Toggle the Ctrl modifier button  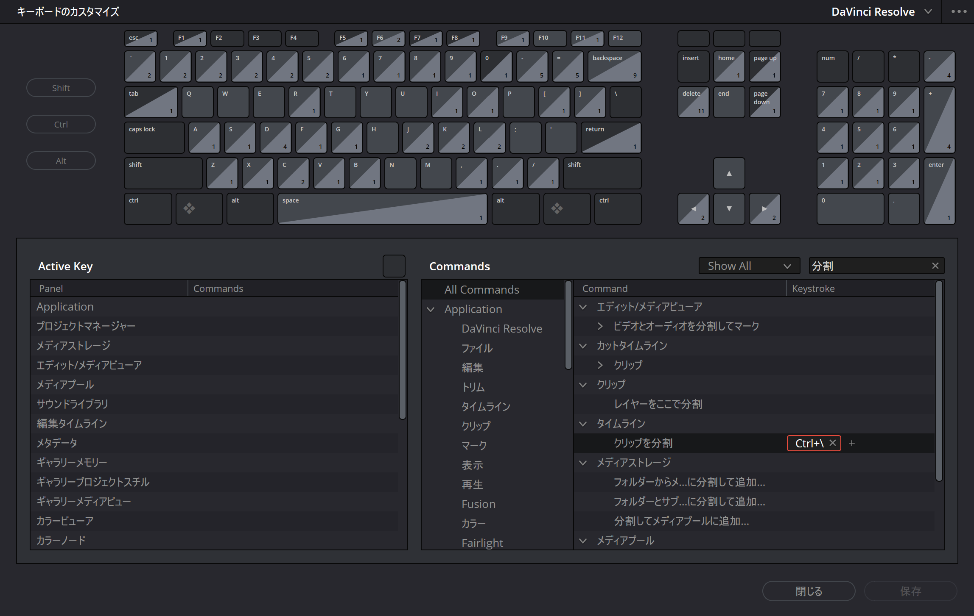click(x=61, y=124)
